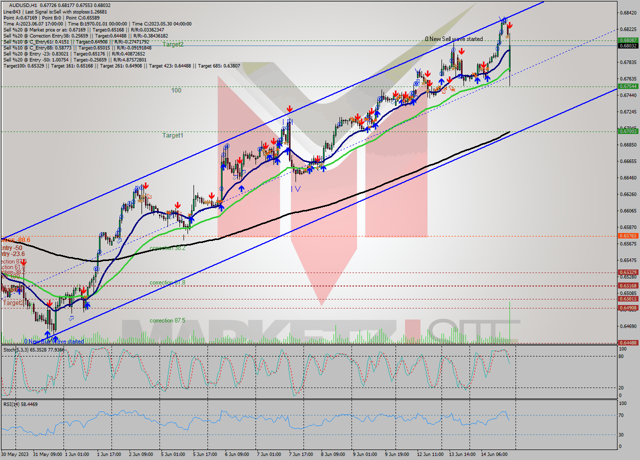
Task: Click the 0.68420 price axis value
Action: click(x=627, y=12)
